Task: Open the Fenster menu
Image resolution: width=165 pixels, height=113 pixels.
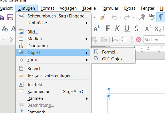Action: pos(148,8)
